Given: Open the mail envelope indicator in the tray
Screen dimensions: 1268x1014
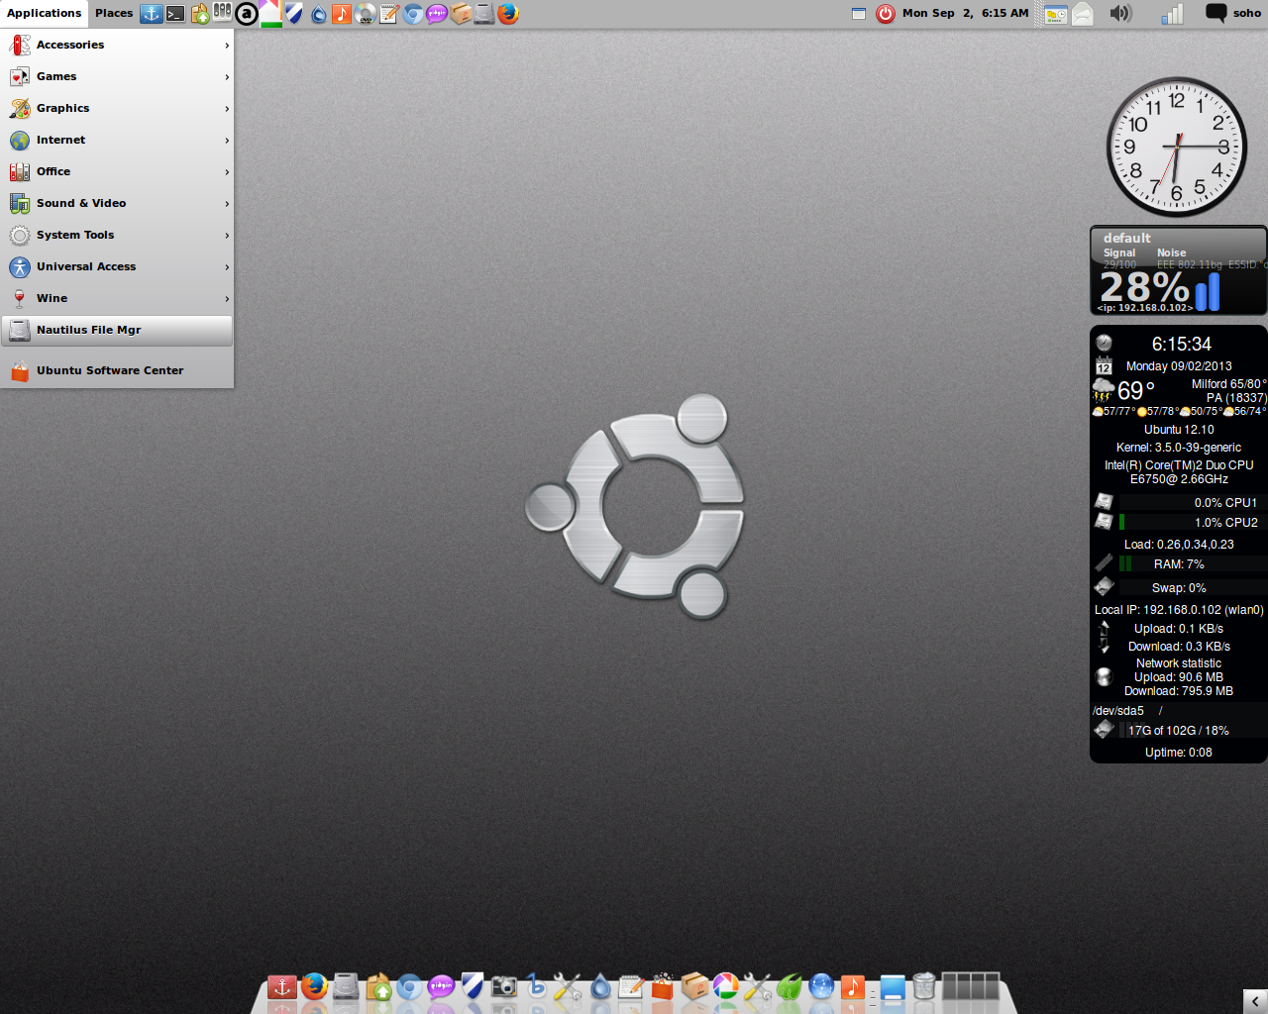Looking at the screenshot, I should coord(1083,14).
